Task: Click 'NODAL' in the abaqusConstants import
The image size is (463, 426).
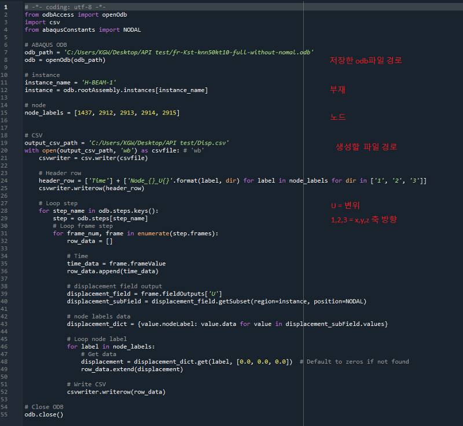Action: tap(132, 30)
